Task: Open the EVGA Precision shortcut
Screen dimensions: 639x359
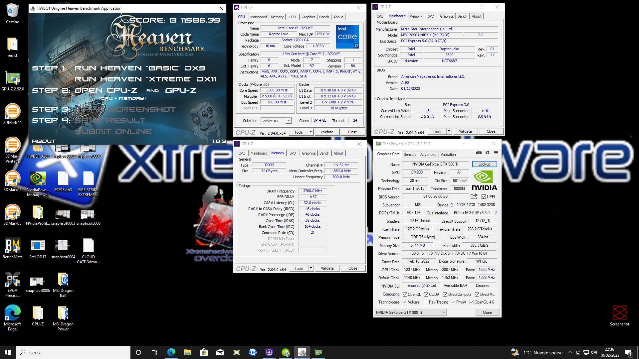Action: point(12,284)
